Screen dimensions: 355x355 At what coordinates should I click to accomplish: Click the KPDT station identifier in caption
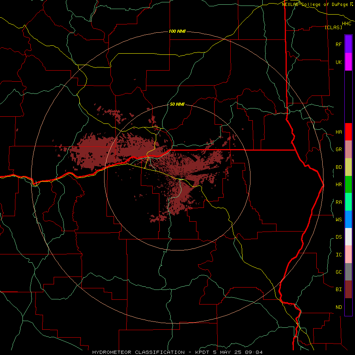point(203,352)
